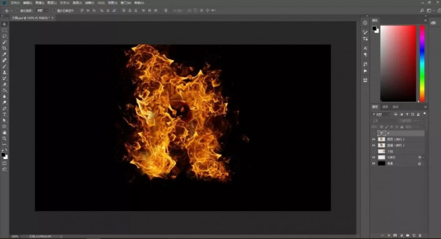Toggle Quick Mask mode in toolbar
This screenshot has width=441, height=239.
(x=4, y=163)
